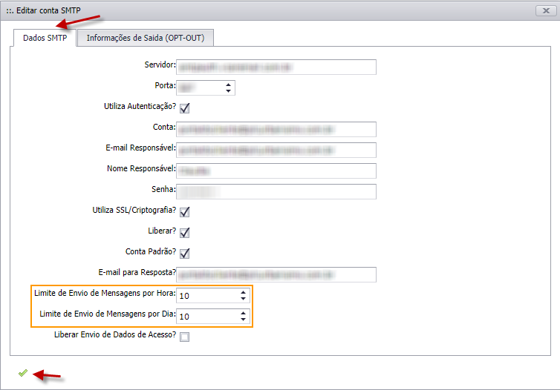
Task: Click the Nome Responsável input field
Action: coord(276,171)
